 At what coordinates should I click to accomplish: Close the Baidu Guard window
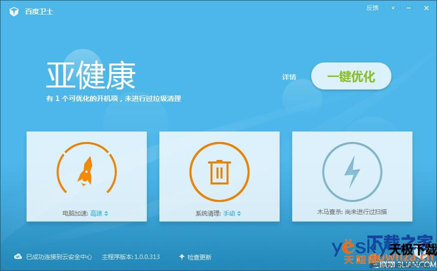coord(426,8)
